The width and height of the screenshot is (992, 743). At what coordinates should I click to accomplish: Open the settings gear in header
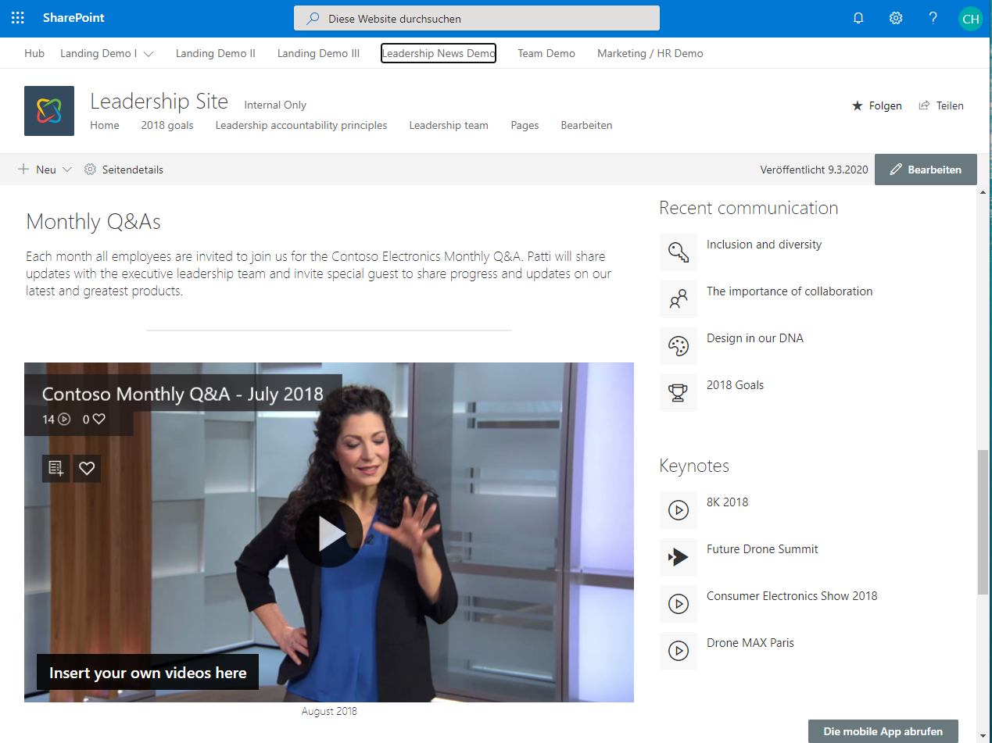(896, 19)
